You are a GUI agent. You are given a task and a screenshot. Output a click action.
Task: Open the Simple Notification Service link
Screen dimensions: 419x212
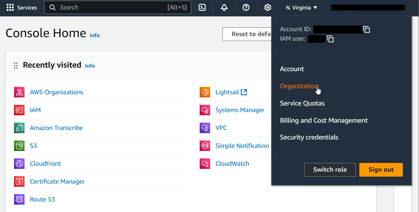pyautogui.click(x=244, y=146)
